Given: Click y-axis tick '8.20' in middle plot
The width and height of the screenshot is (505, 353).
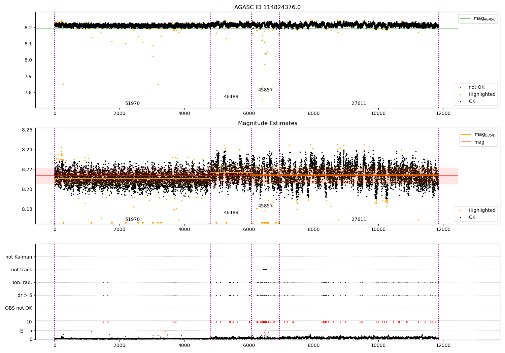Looking at the screenshot, I should pyautogui.click(x=27, y=189).
